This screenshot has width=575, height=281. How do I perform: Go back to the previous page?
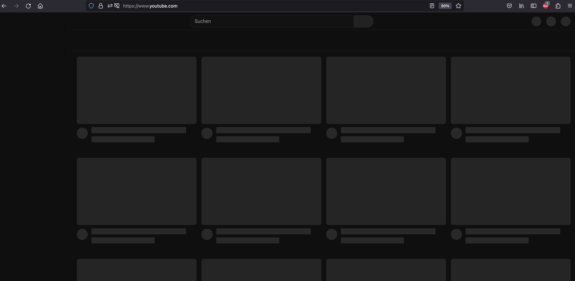pos(4,6)
